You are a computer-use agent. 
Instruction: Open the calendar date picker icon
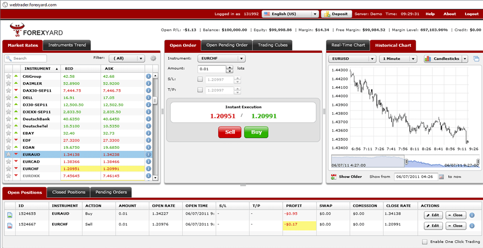tap(441, 177)
